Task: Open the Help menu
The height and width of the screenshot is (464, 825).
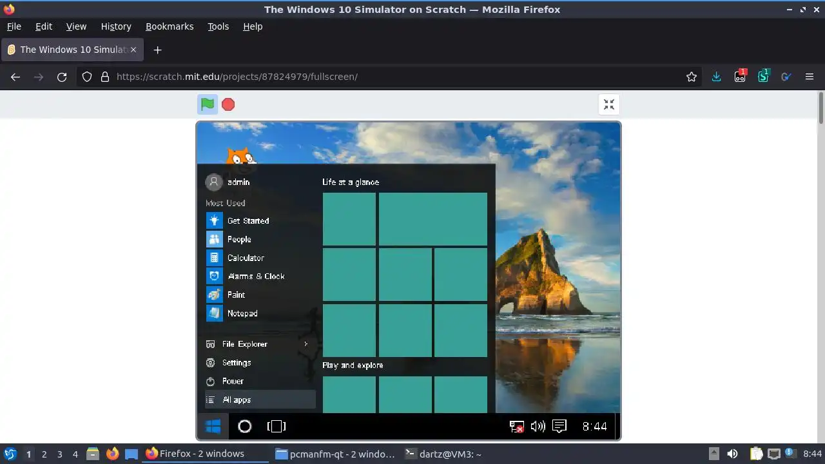Action: tap(253, 26)
